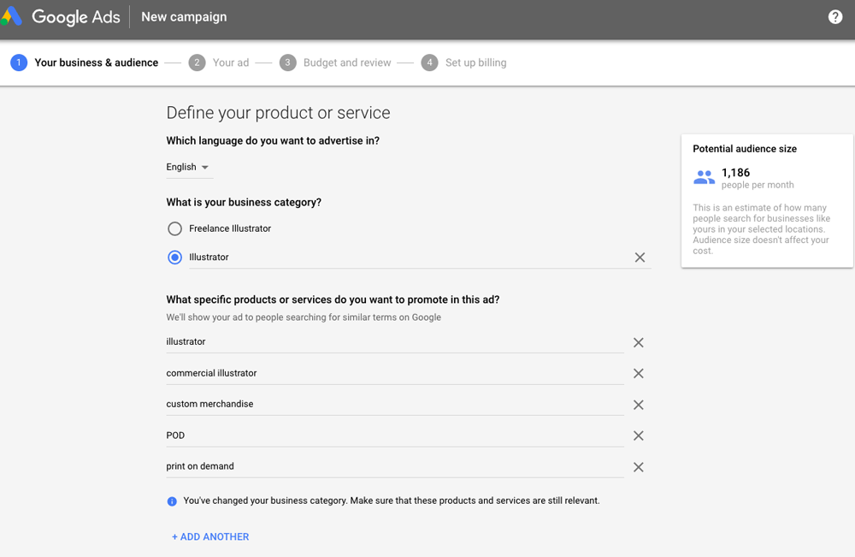855x557 pixels.
Task: Remove the Illustrator business category with its X
Action: pos(640,257)
